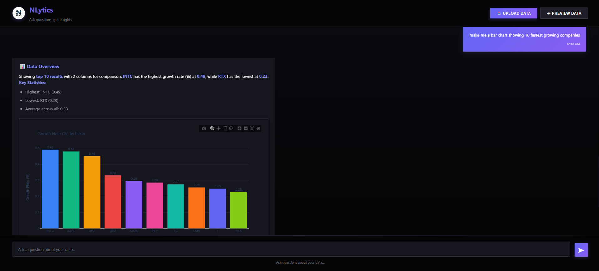Viewport: 599px width, 271px height.
Task: Select the chart Zoom tool
Action: pyautogui.click(x=212, y=128)
